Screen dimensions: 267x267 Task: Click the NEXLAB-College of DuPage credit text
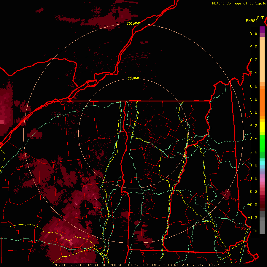237,3
